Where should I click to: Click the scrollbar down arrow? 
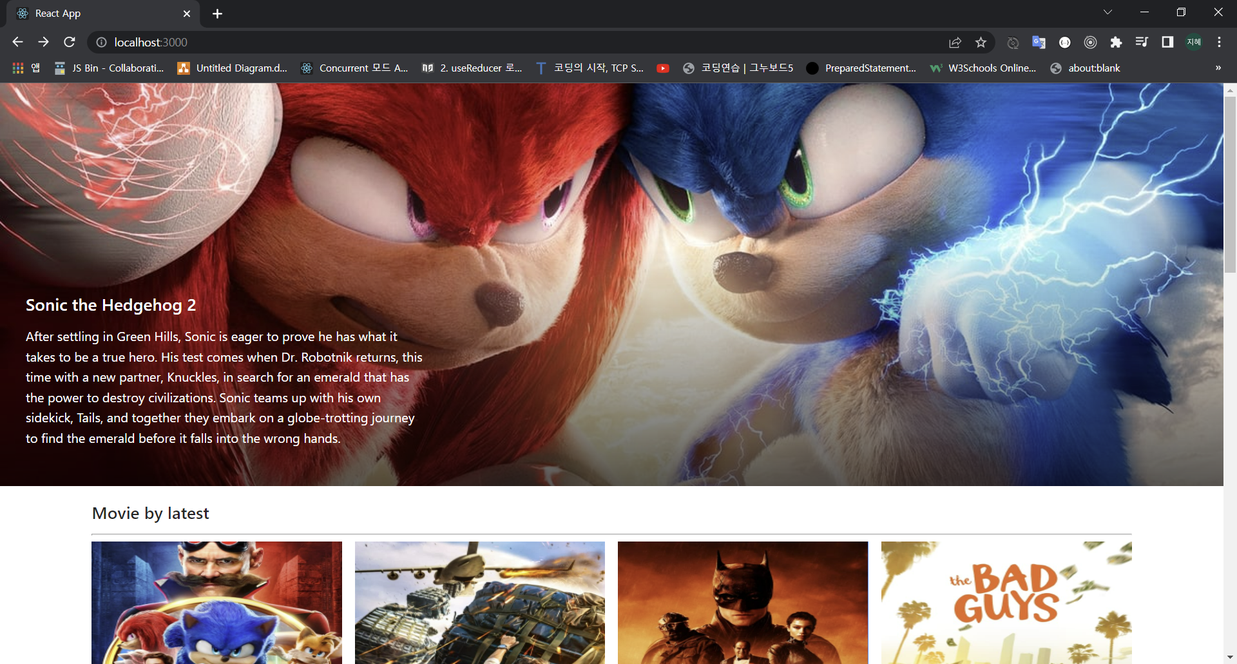[x=1230, y=658]
